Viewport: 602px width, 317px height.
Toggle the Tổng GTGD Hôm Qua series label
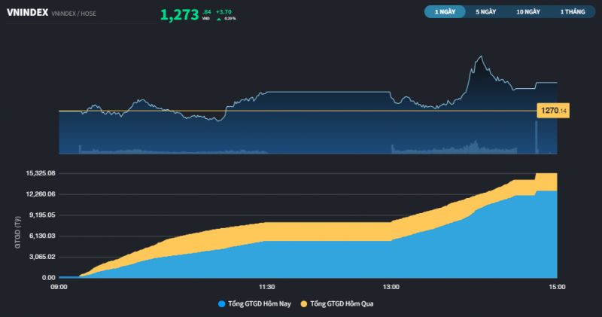(342, 304)
